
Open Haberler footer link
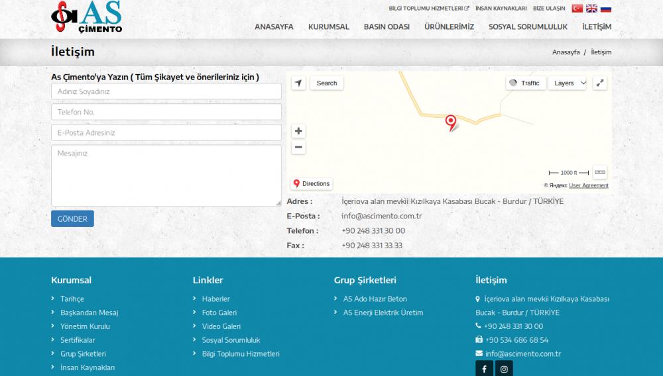pos(215,299)
